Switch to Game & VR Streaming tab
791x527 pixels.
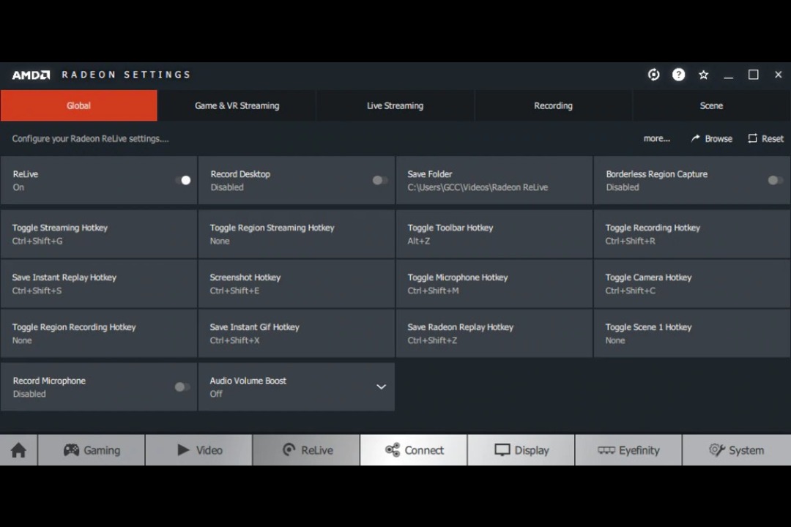237,105
